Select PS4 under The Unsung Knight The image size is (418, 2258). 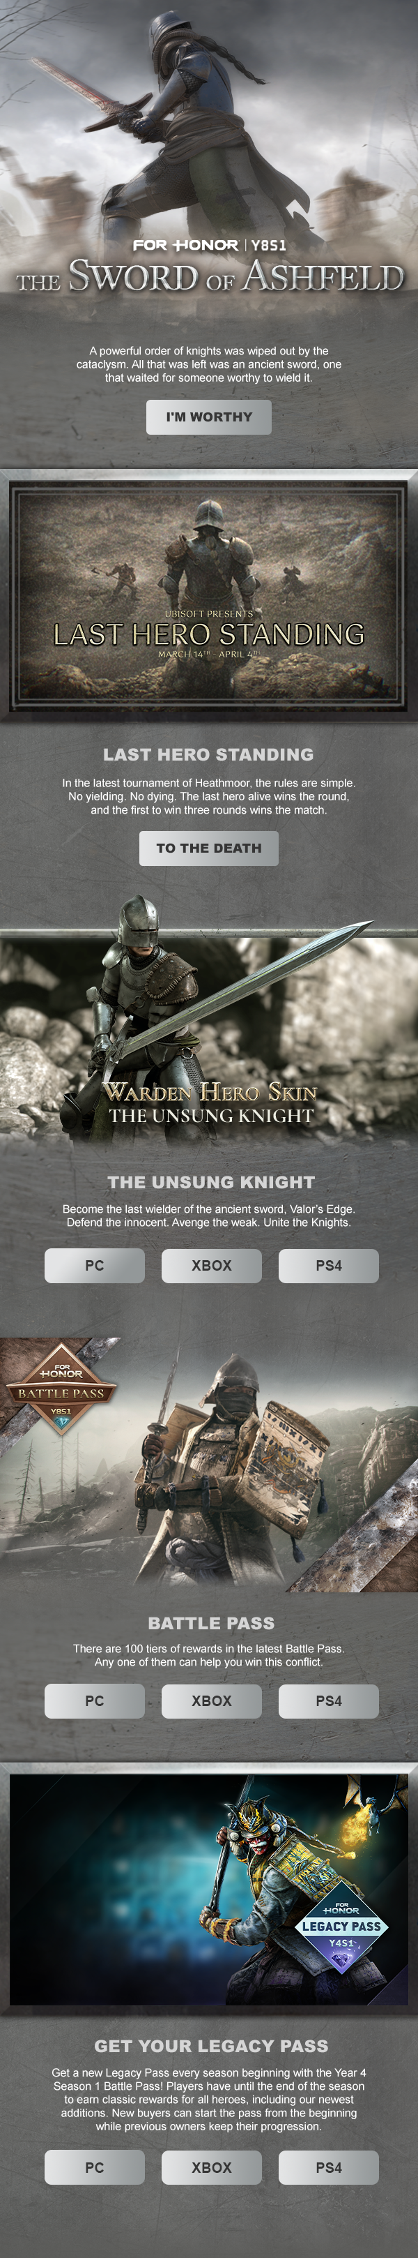coord(329,1266)
